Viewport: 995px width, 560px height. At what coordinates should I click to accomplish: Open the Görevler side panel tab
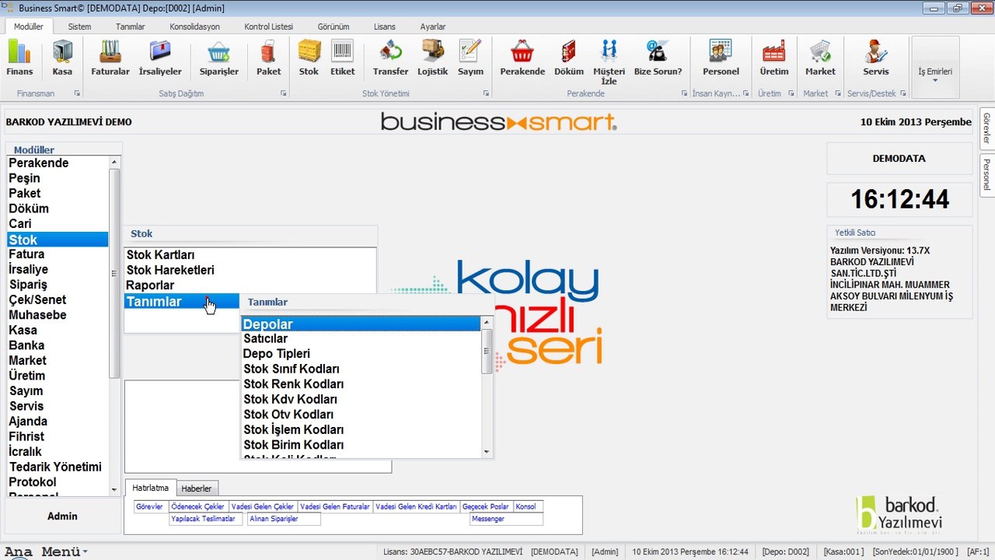(986, 128)
